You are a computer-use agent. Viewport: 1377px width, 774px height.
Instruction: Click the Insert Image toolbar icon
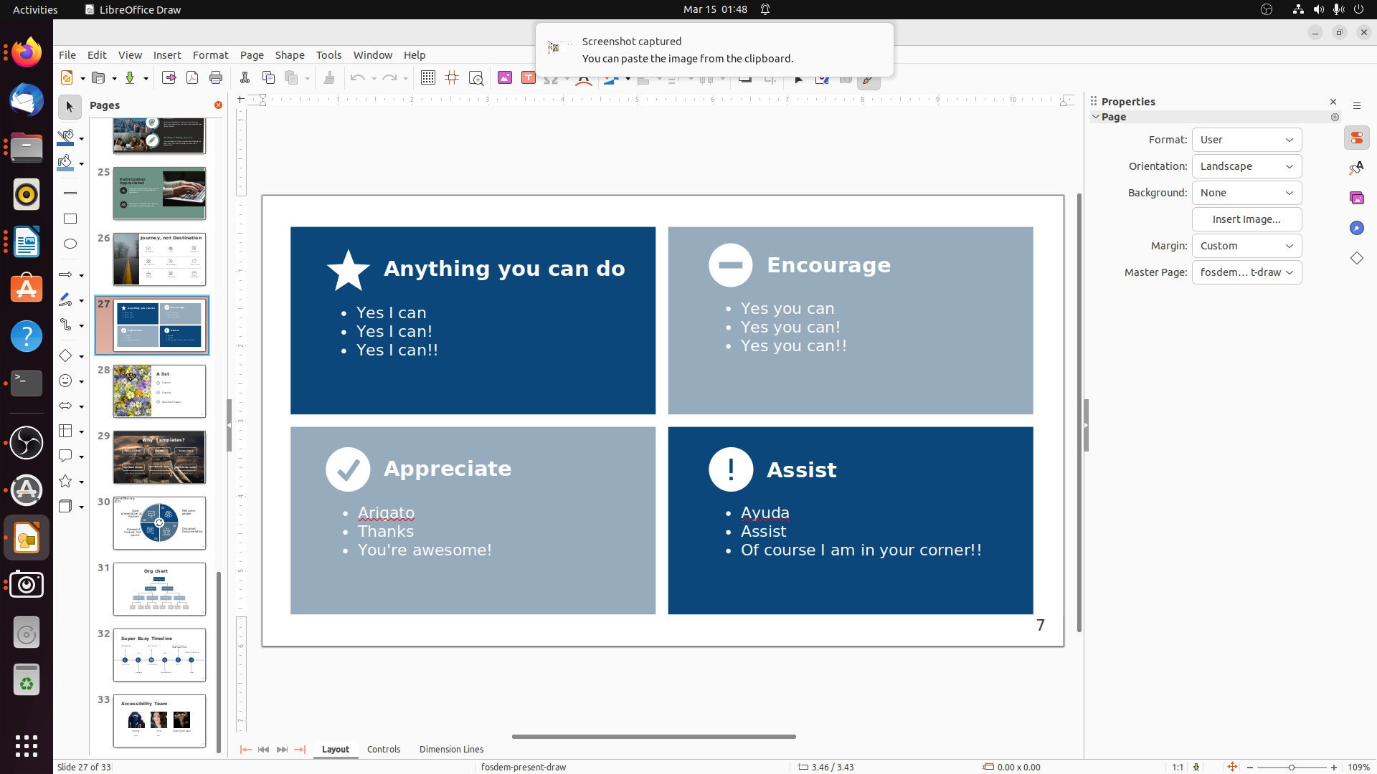pyautogui.click(x=505, y=77)
